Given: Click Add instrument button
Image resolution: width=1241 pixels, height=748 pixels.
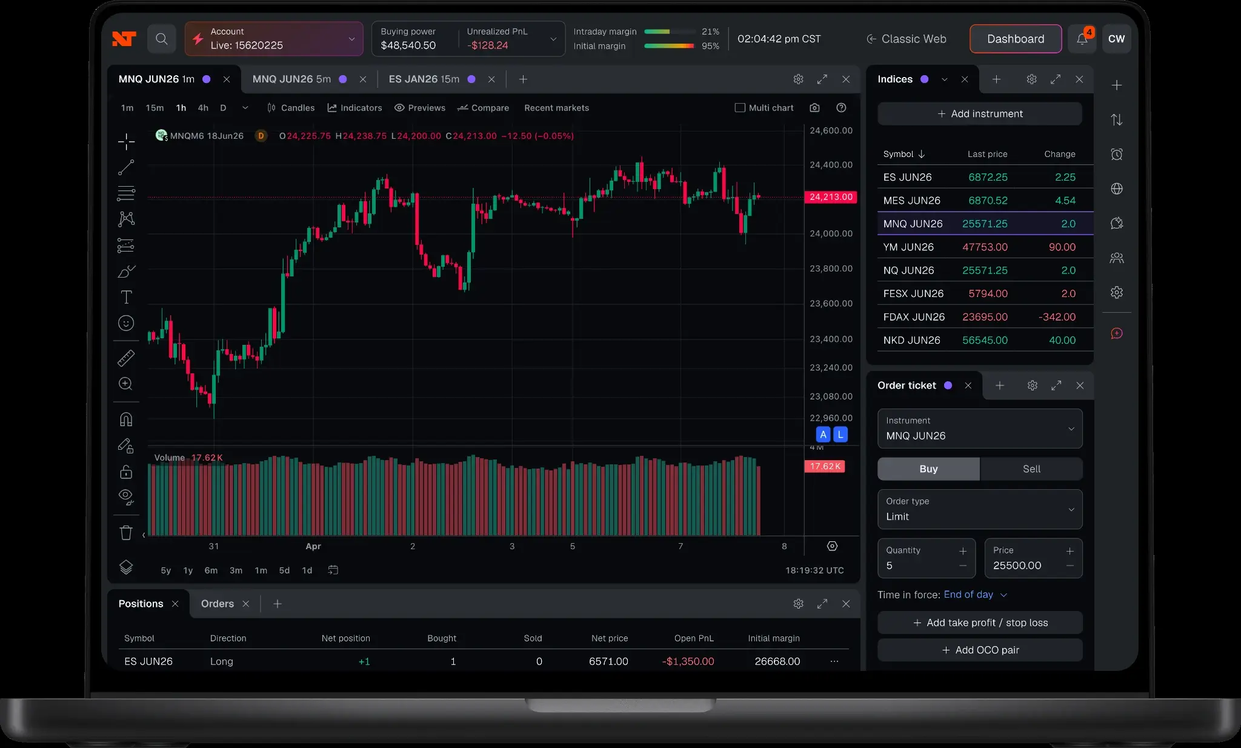Looking at the screenshot, I should pos(980,114).
